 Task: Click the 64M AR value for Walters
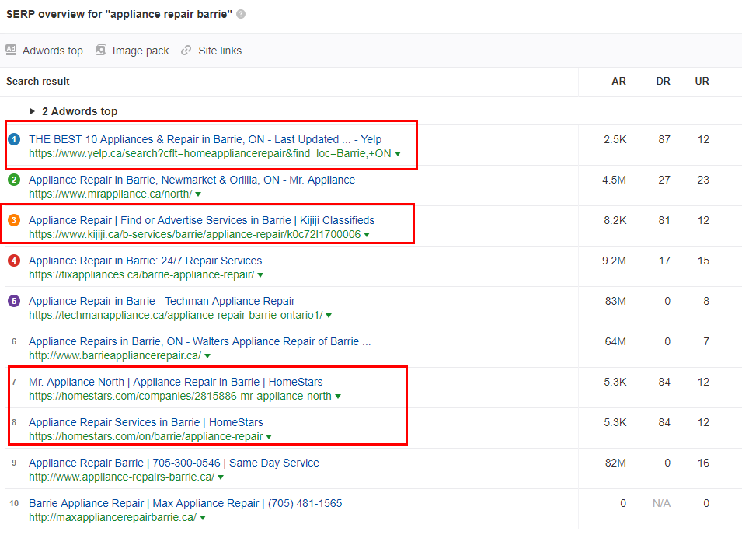click(x=615, y=342)
